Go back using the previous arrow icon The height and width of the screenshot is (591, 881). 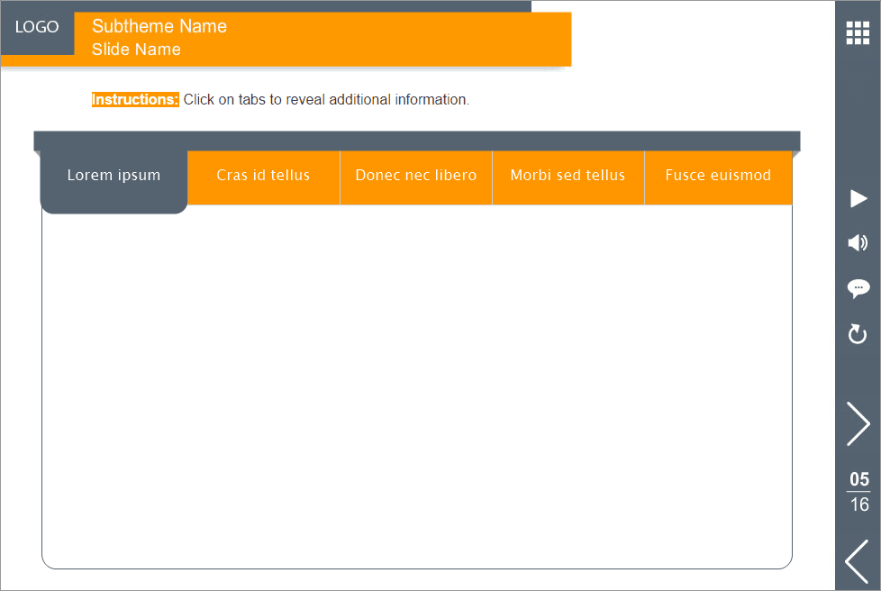pyautogui.click(x=858, y=561)
